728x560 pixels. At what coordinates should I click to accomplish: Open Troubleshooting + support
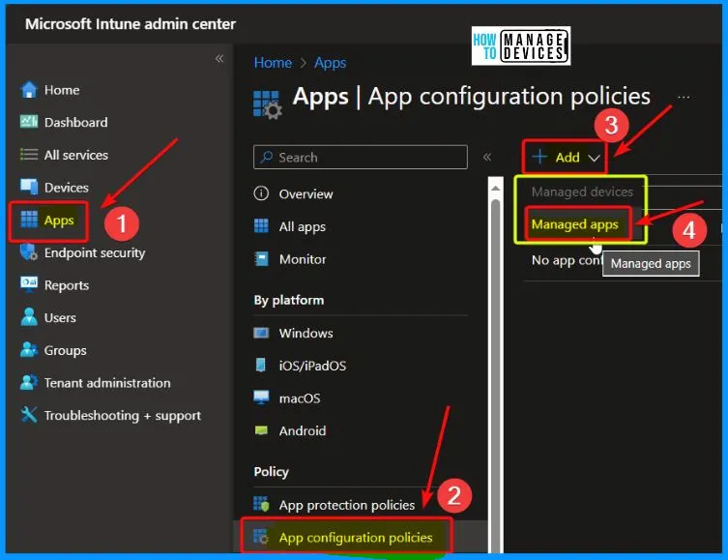pos(123,415)
